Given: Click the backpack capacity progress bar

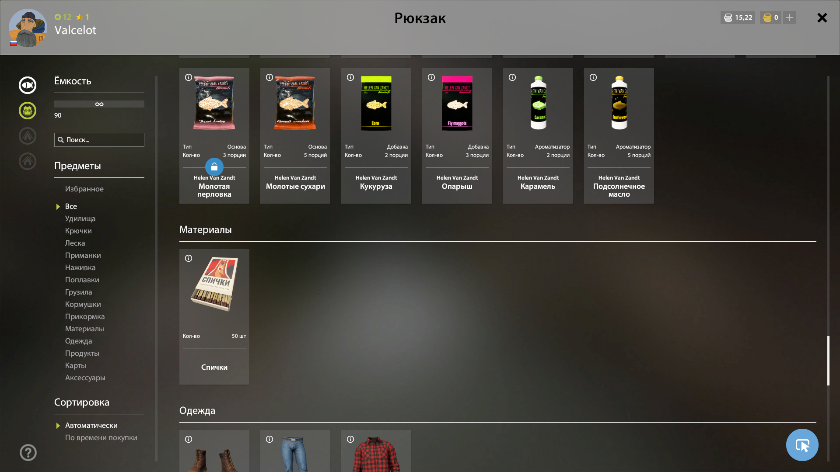Looking at the screenshot, I should point(99,104).
